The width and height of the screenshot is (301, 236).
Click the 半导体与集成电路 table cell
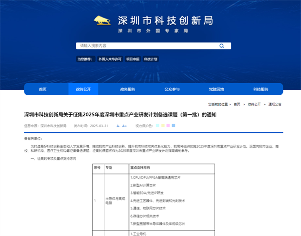[x=115, y=201]
